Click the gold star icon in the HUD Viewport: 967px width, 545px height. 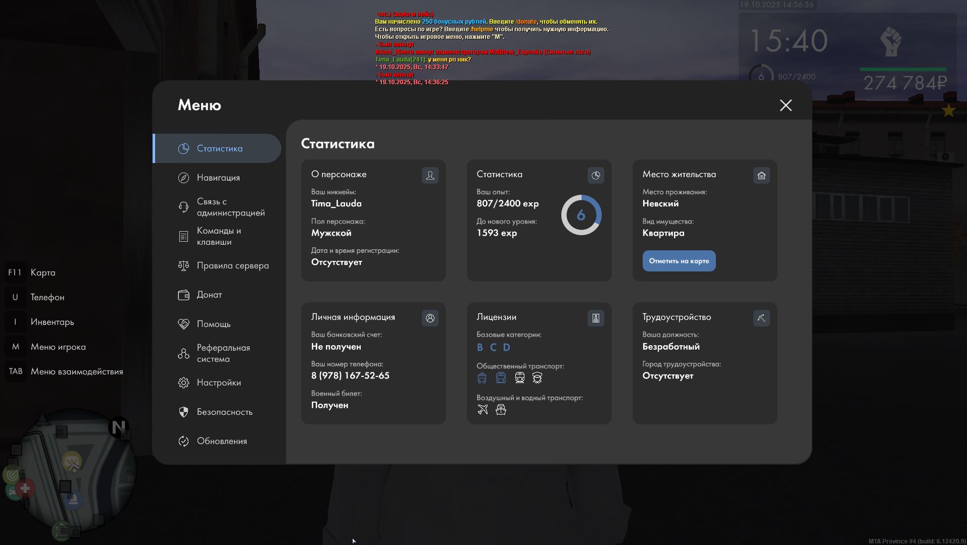[948, 110]
